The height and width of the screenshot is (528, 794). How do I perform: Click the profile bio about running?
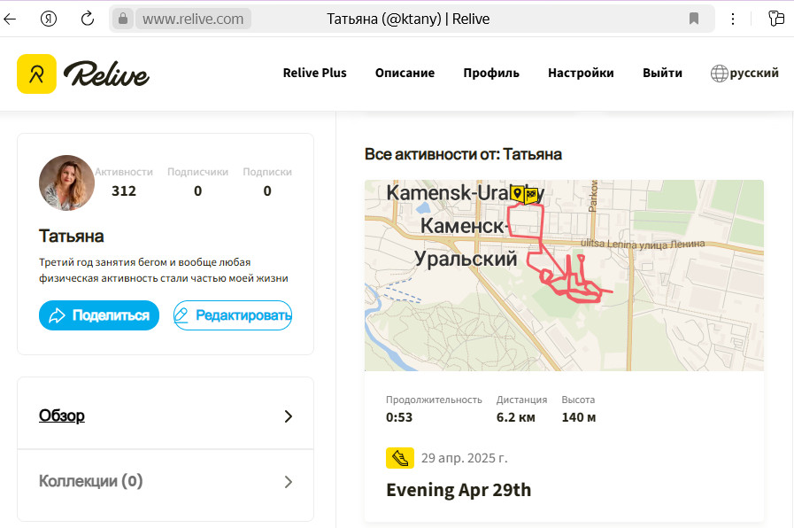pos(164,270)
